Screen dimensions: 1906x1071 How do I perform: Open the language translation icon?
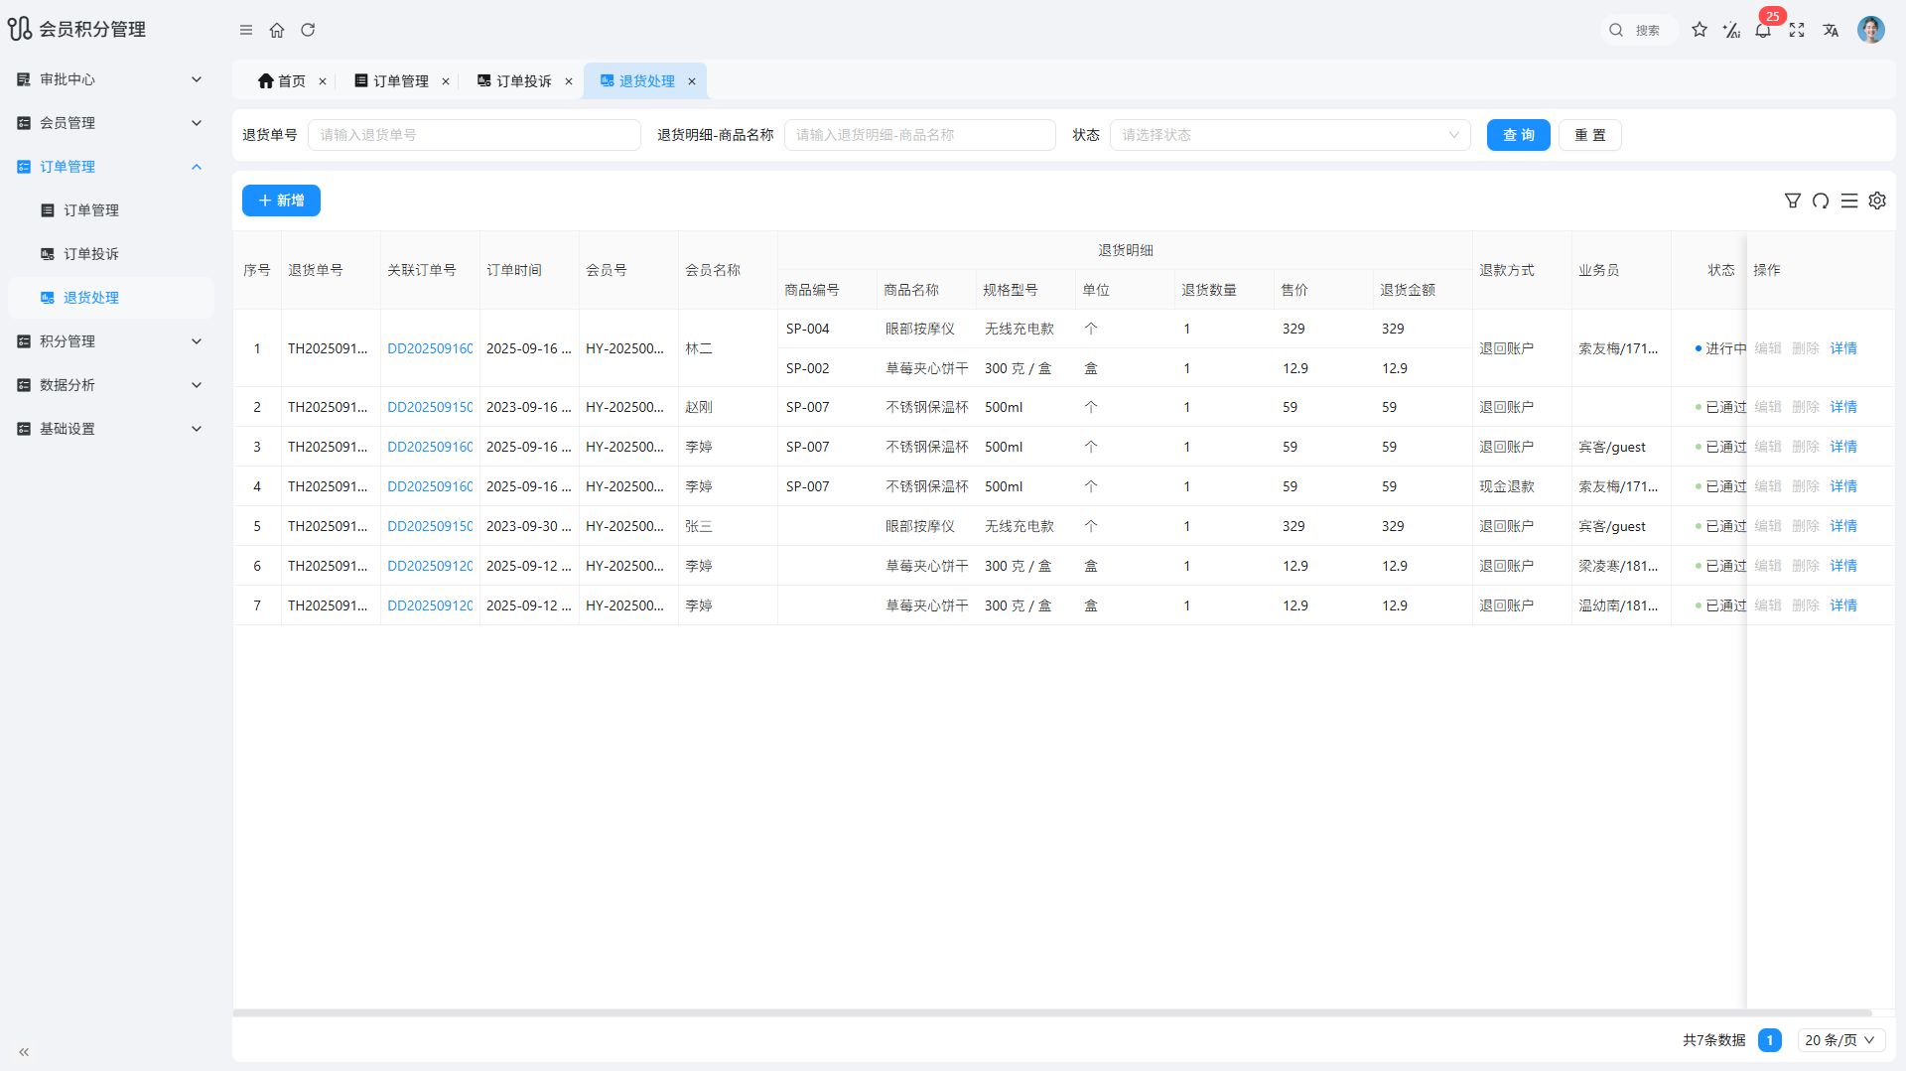tap(1831, 30)
